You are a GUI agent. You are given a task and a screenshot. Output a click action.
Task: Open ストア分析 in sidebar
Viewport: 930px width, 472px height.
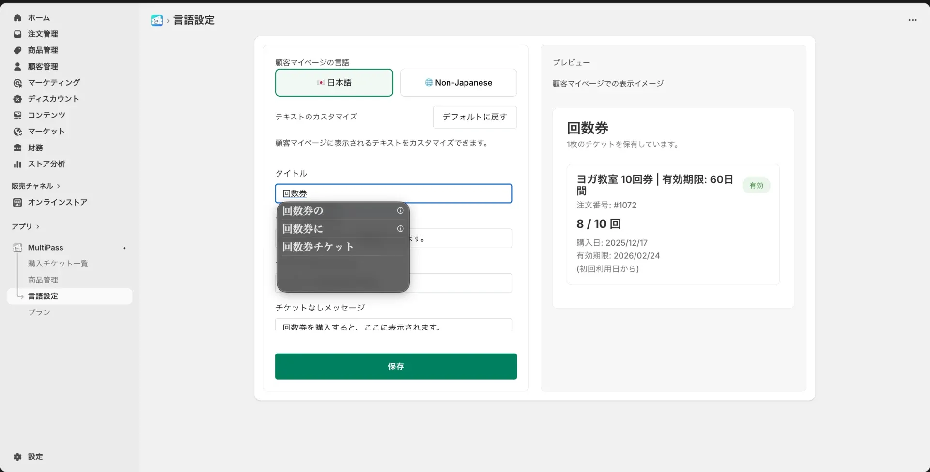(x=46, y=164)
